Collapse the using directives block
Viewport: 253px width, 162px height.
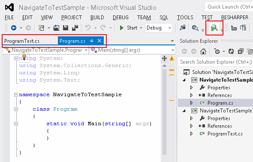[16, 58]
